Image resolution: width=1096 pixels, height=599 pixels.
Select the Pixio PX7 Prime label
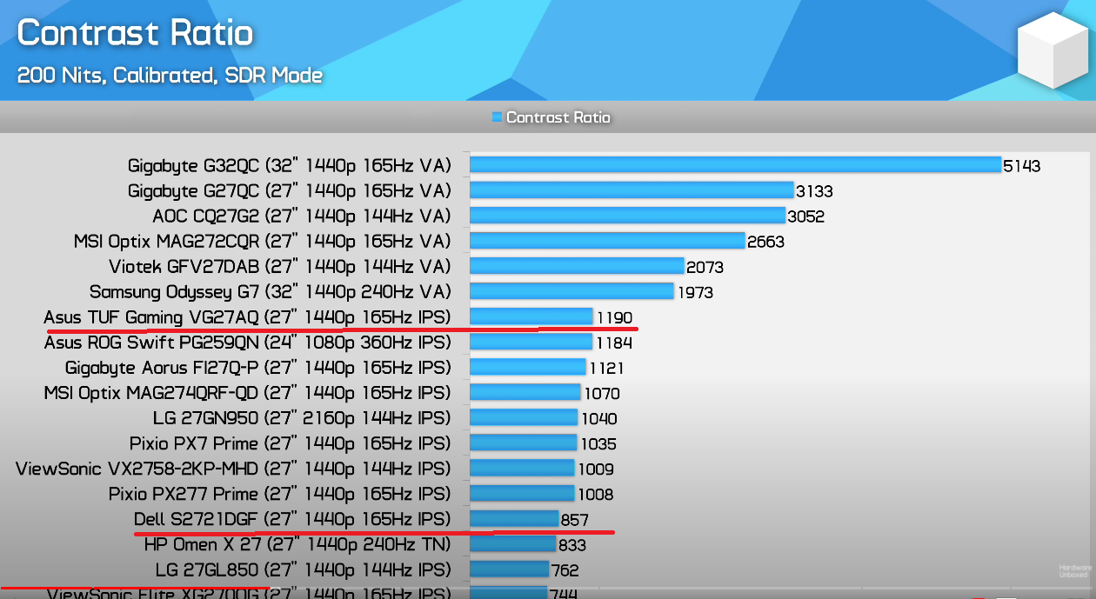(291, 443)
